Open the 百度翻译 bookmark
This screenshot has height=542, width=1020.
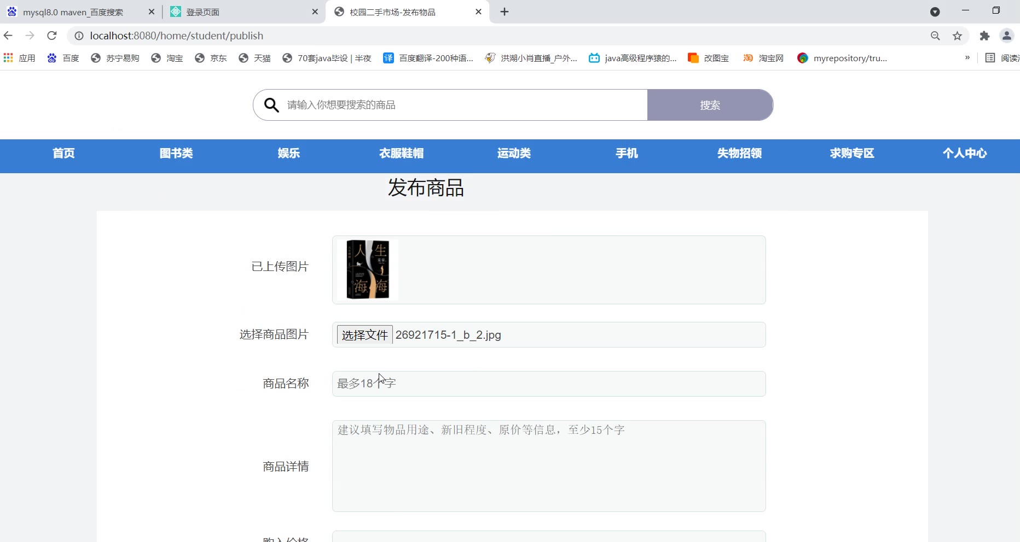tap(428, 58)
